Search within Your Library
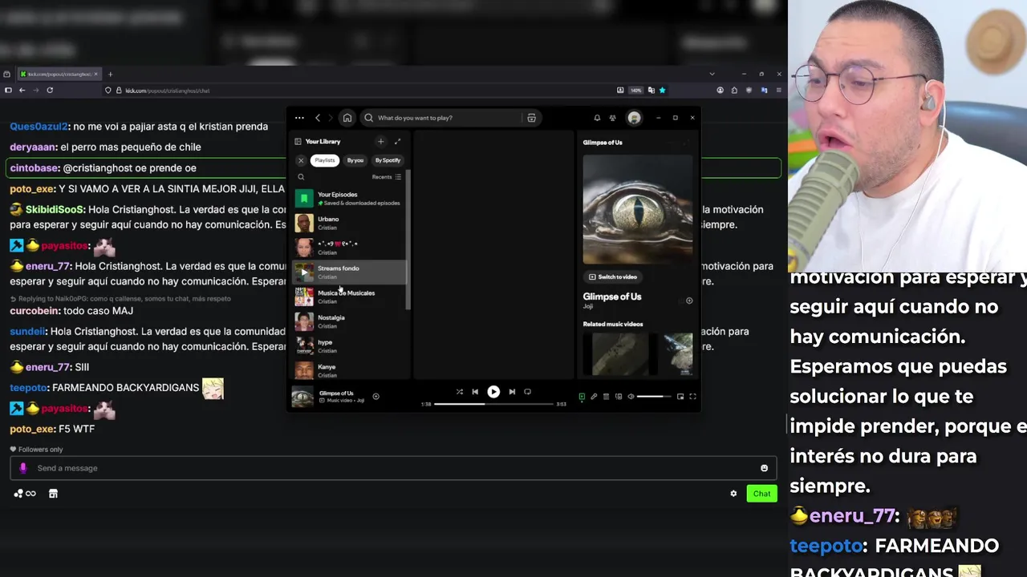This screenshot has width=1027, height=577. (301, 177)
